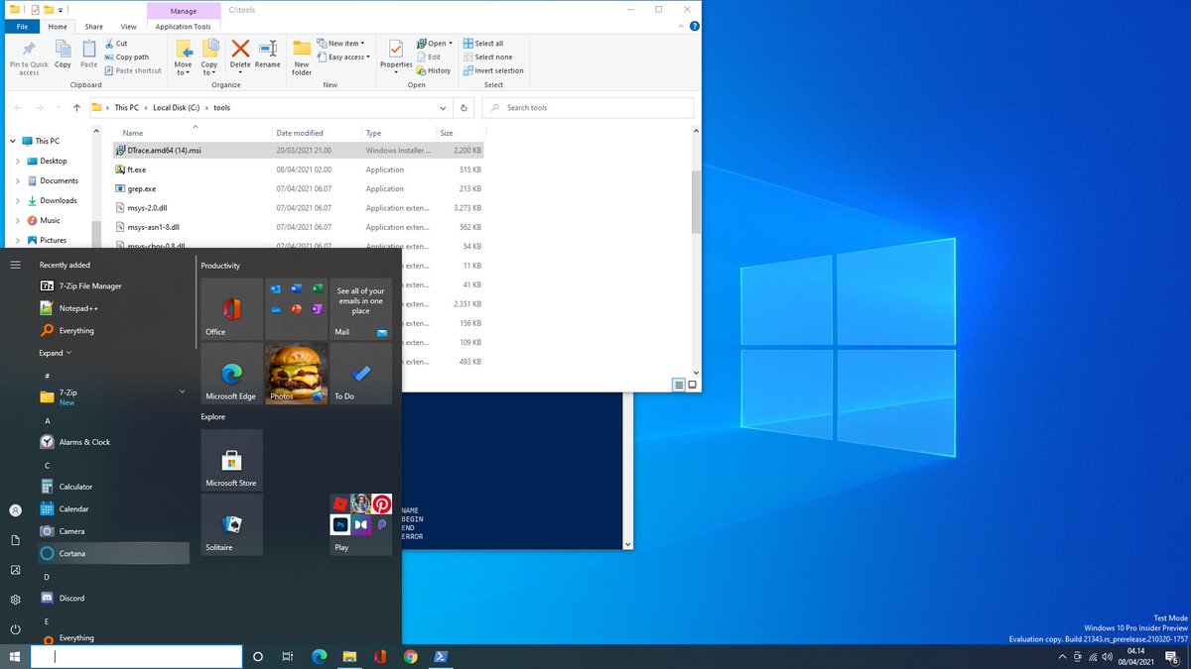Screen dimensions: 1191x669
Task: Expand the Downloads tree node
Action: click(x=17, y=201)
